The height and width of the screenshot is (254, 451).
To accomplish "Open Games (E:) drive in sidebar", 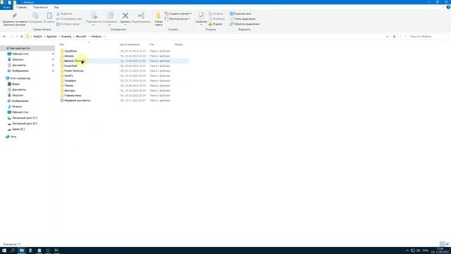I will click(x=18, y=129).
